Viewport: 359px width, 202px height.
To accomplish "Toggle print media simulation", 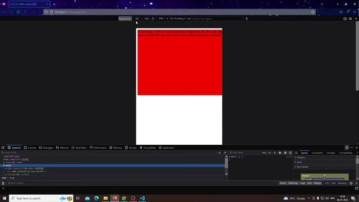I will tap(291, 153).
